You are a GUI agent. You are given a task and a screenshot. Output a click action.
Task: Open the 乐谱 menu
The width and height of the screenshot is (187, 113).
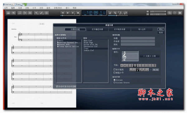(x=20, y=8)
